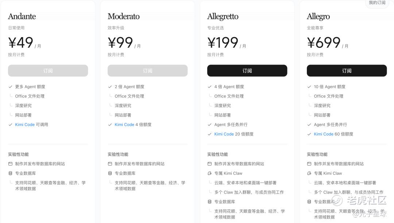Click the disabled Moderato subscribe button
This screenshot has width=394, height=223.
(147, 71)
